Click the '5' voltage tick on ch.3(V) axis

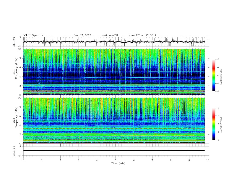[20, 146]
